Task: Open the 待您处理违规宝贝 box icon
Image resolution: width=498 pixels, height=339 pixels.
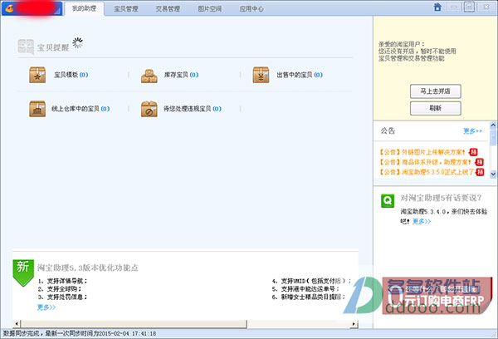Action: pyautogui.click(x=149, y=109)
